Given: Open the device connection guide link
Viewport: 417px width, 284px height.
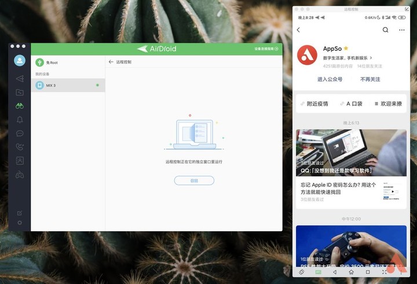Looking at the screenshot, I should (266, 49).
